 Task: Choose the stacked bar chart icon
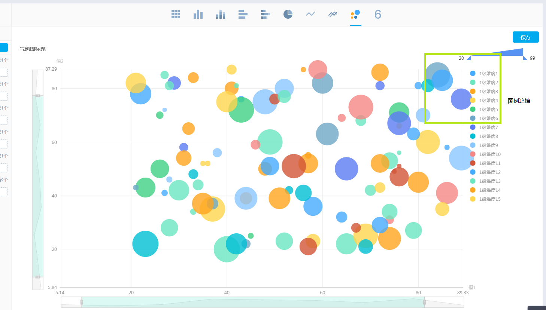click(220, 14)
